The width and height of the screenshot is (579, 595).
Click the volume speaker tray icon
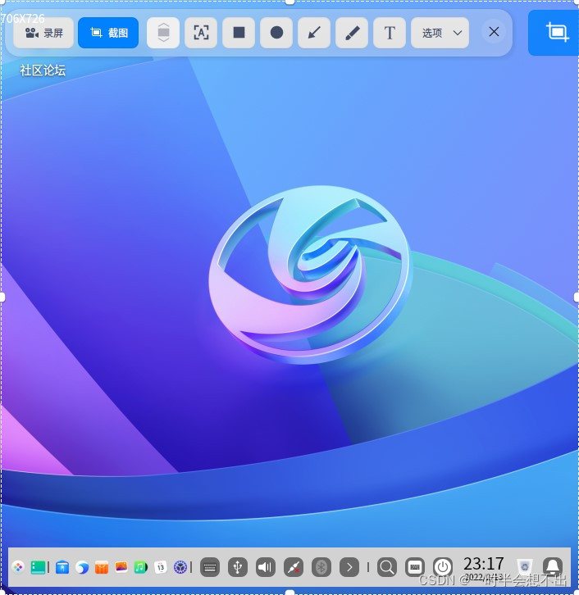[266, 567]
